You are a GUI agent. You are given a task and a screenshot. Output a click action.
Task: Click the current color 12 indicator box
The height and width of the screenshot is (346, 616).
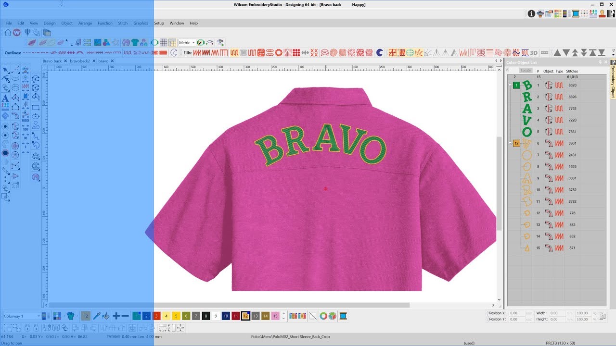coord(85,316)
